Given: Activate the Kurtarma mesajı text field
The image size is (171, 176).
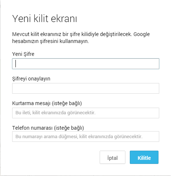Looking at the screenshot, I should 86,113.
